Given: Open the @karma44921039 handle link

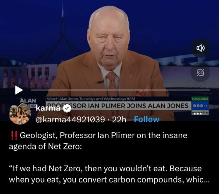Looking at the screenshot, I should (x=71, y=120).
